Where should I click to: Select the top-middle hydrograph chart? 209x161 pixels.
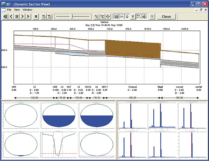[162, 116]
